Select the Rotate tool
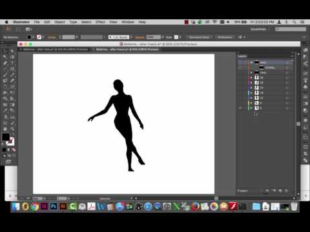The height and width of the screenshot is (232, 310). point(5,87)
